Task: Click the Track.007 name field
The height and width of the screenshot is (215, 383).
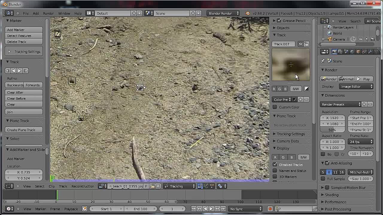Action: [x=283, y=44]
